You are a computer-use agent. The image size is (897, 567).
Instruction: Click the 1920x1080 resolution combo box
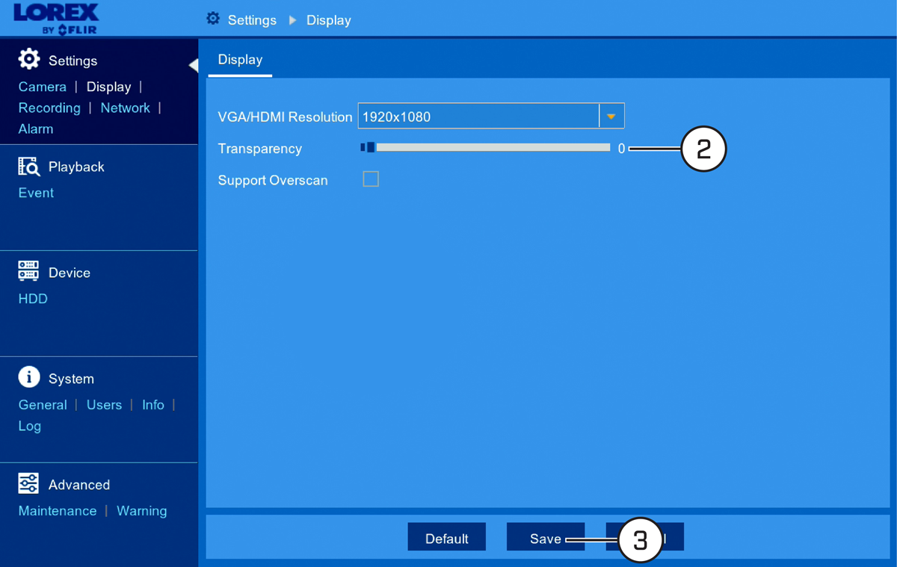tap(491, 117)
